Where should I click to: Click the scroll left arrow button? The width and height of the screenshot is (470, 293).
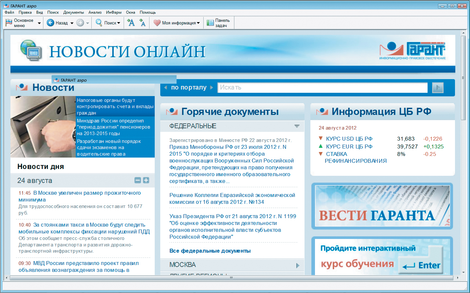pos(7,278)
